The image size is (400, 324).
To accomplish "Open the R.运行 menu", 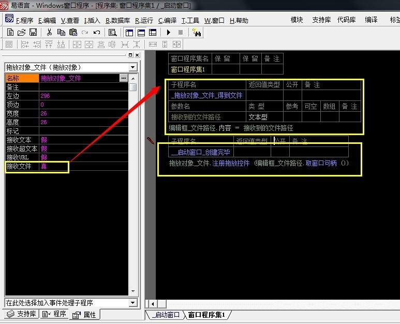I will [x=144, y=21].
